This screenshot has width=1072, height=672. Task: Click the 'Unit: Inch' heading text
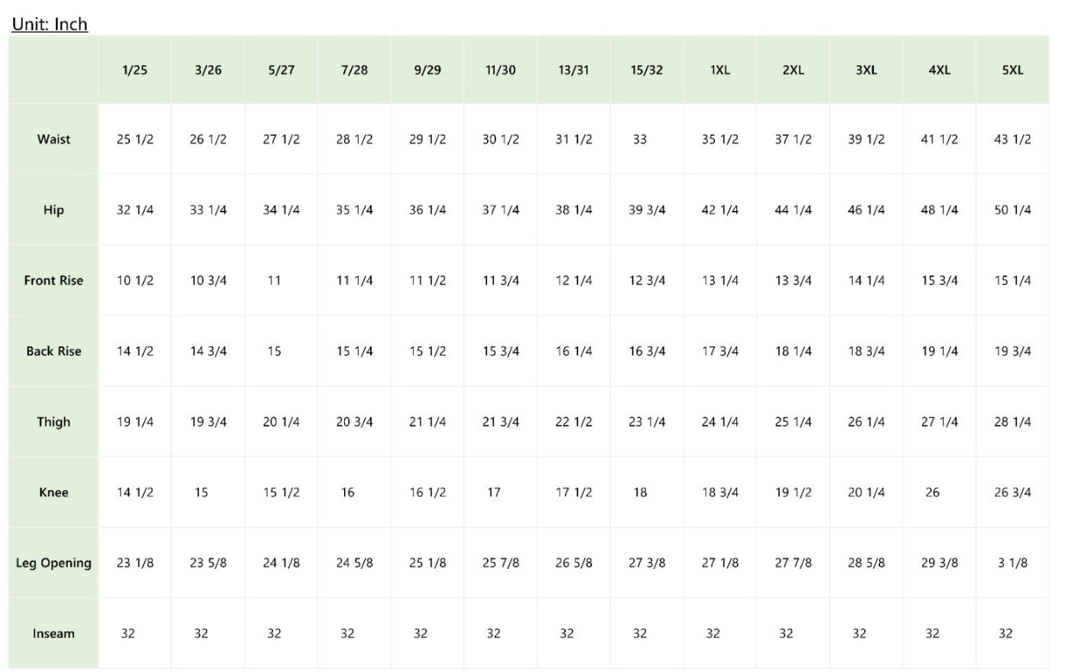[50, 24]
